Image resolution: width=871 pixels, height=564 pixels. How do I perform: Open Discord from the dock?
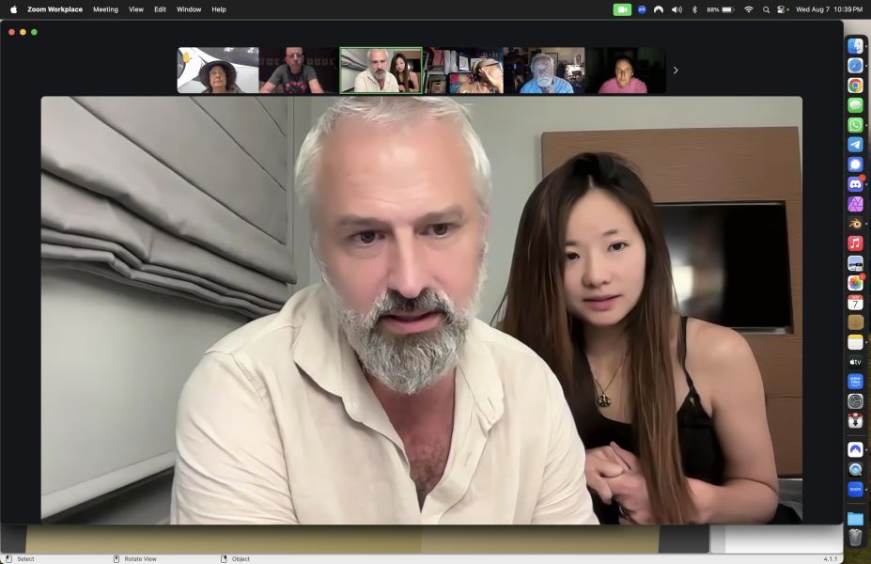point(855,184)
